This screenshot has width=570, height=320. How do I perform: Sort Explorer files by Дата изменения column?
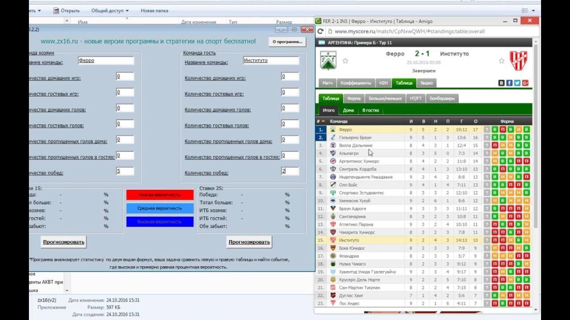tap(199, 22)
